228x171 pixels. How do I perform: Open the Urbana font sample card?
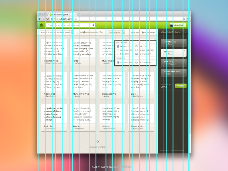112,118
